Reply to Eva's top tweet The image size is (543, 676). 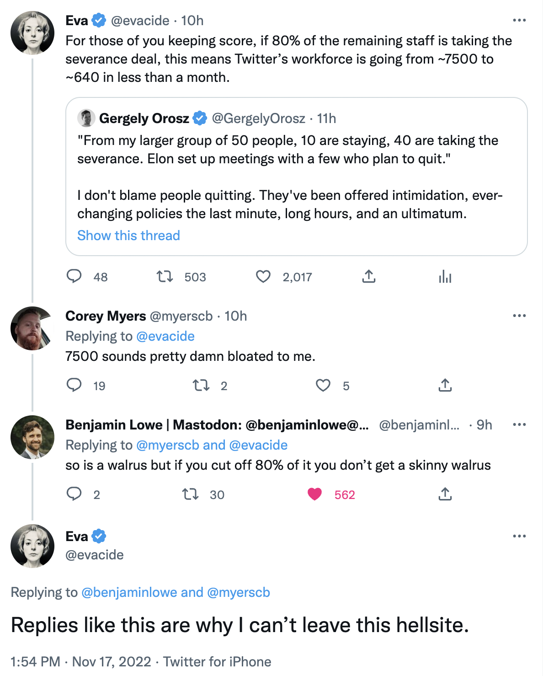pos(74,276)
